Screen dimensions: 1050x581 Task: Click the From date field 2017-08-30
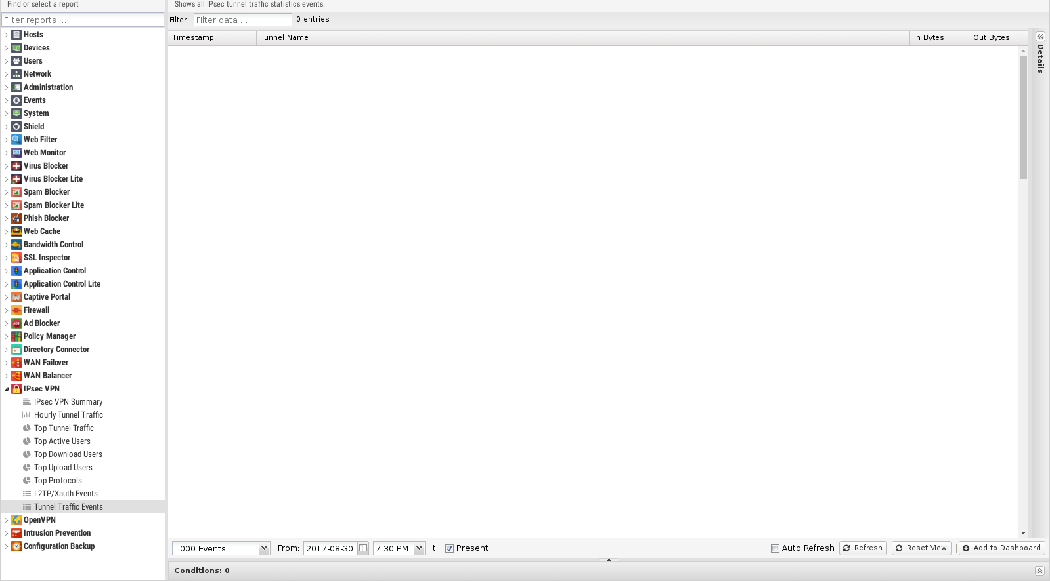(x=330, y=548)
